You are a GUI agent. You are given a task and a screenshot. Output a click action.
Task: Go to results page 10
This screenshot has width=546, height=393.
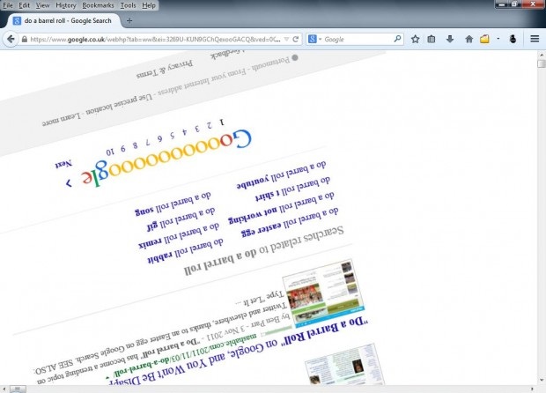coord(110,152)
